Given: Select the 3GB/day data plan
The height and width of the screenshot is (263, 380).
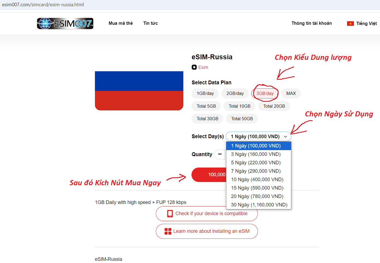Looking at the screenshot, I should 265,93.
